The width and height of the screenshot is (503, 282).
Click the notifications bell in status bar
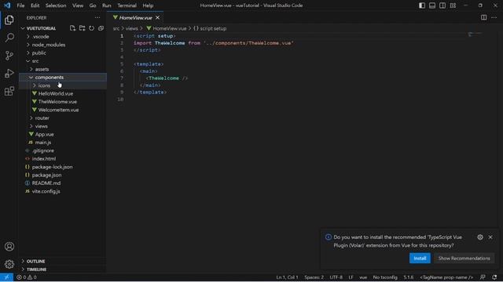click(494, 277)
